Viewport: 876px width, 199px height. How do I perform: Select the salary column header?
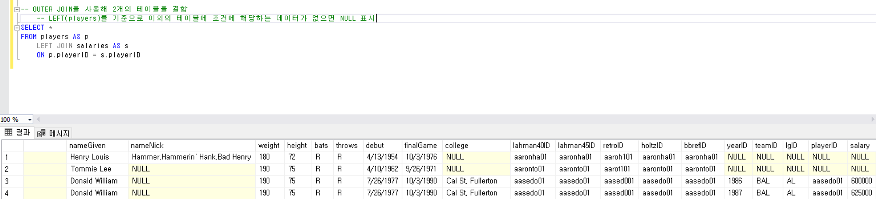coord(862,146)
